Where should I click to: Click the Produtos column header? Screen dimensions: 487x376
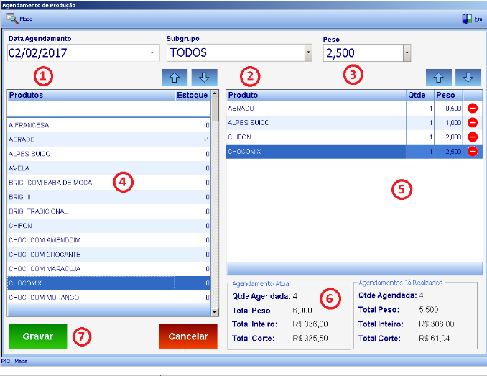coord(91,95)
